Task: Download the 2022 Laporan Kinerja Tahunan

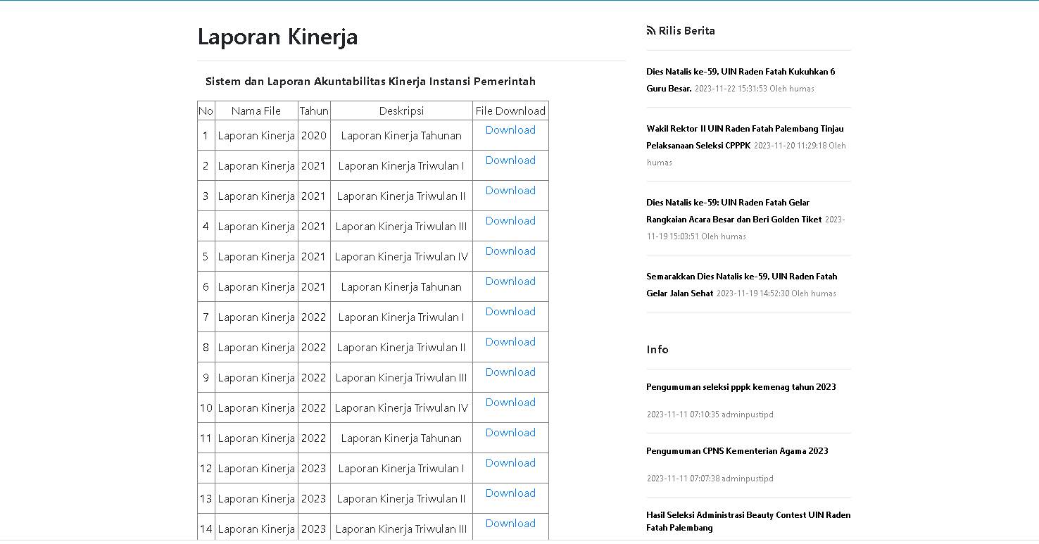Action: (510, 433)
